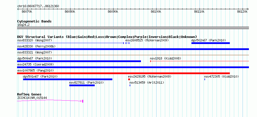Click the right arrow of the ruler
The image size is (257, 117).
tap(248, 9)
